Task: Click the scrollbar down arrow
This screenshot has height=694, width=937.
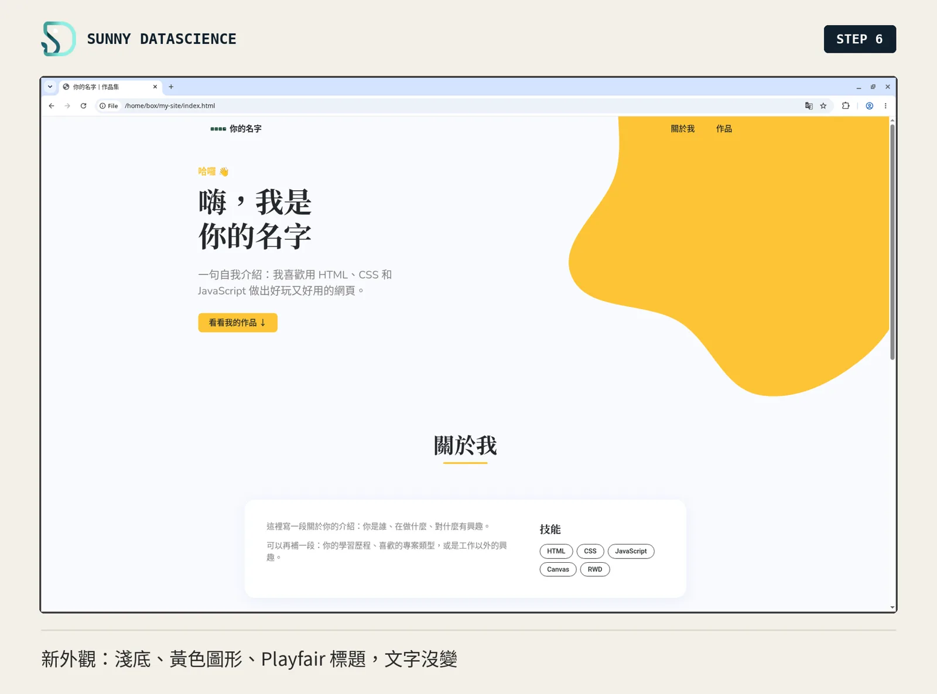Action: (x=892, y=608)
